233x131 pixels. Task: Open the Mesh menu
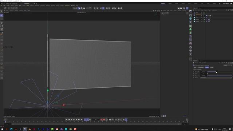coord(28,6)
